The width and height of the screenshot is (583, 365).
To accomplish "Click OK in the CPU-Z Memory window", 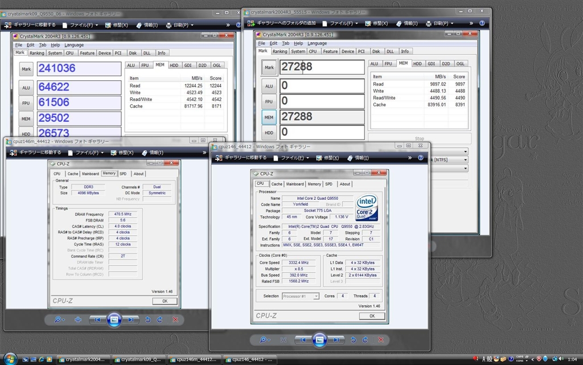I will click(x=165, y=301).
